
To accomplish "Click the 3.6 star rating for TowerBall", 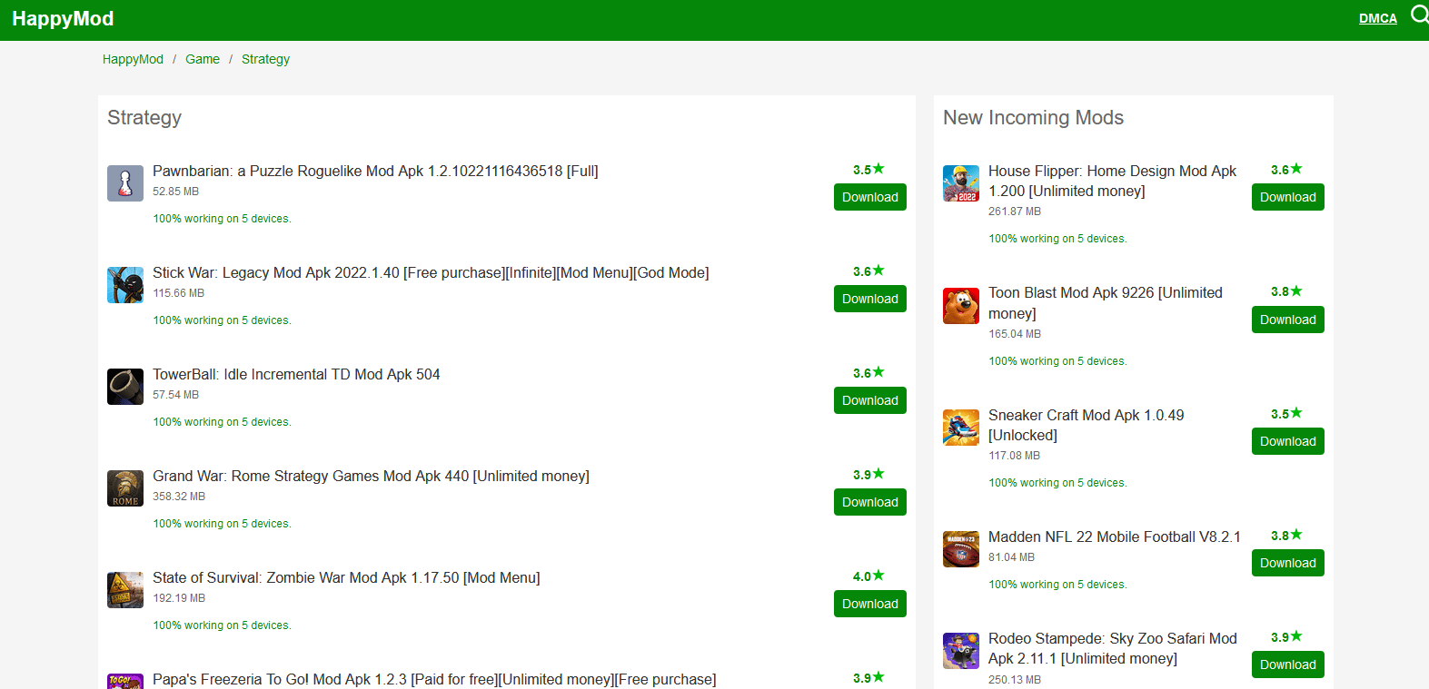I will (868, 373).
